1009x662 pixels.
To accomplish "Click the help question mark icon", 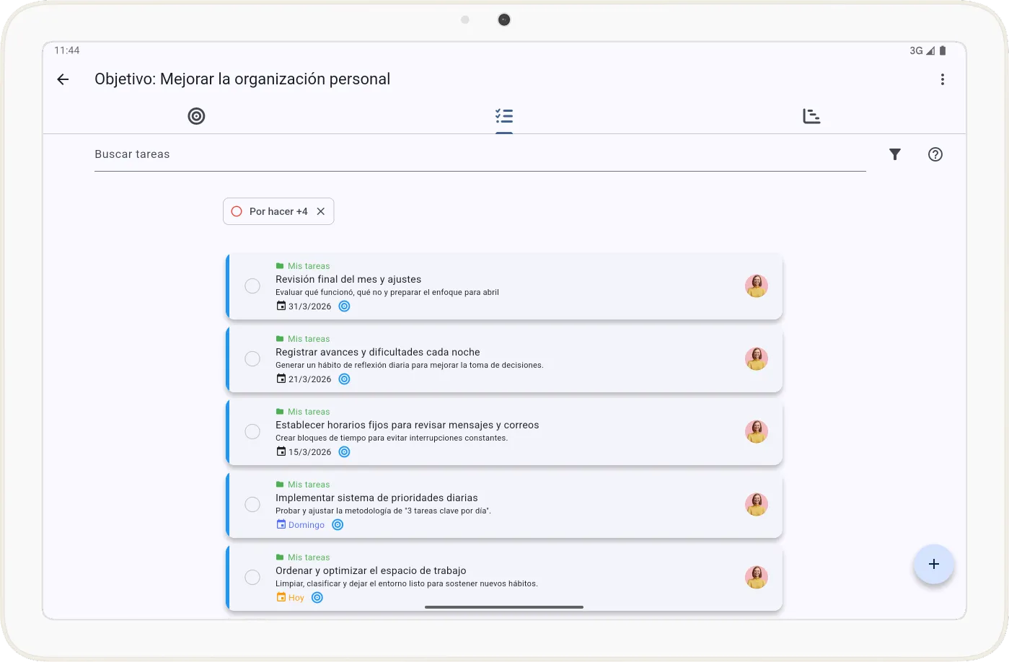I will (935, 154).
